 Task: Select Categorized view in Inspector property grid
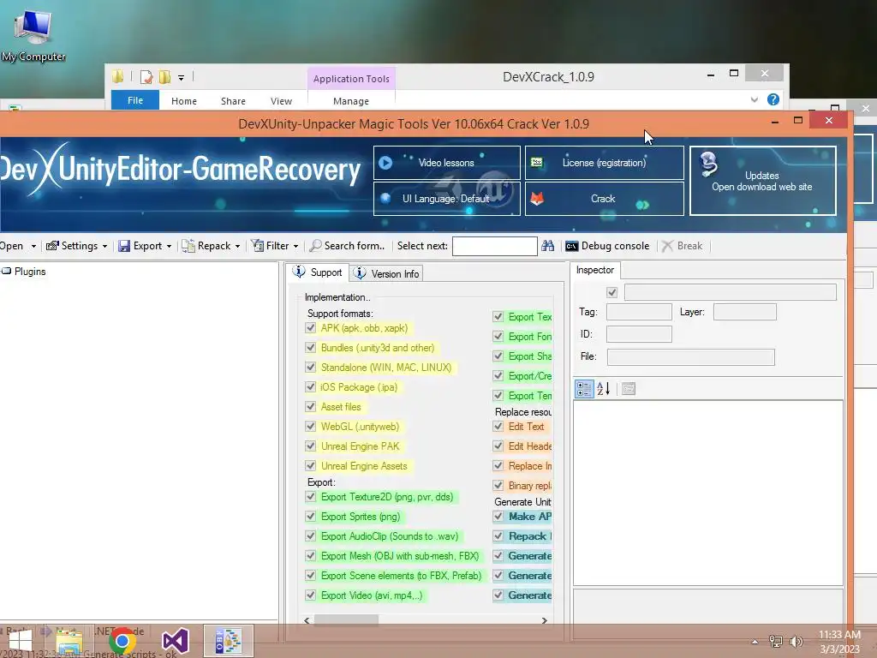click(x=584, y=389)
